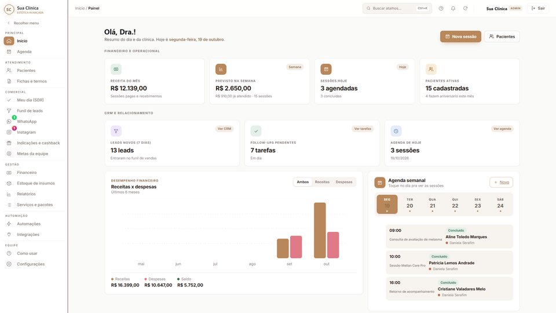Open 09:00 Aline Toledo Marques session
556x313 pixels.
click(x=449, y=236)
